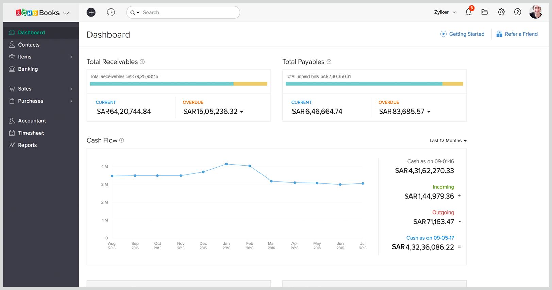This screenshot has width=552, height=290.
Task: Click Total Receivables info help icon
Action: 142,62
